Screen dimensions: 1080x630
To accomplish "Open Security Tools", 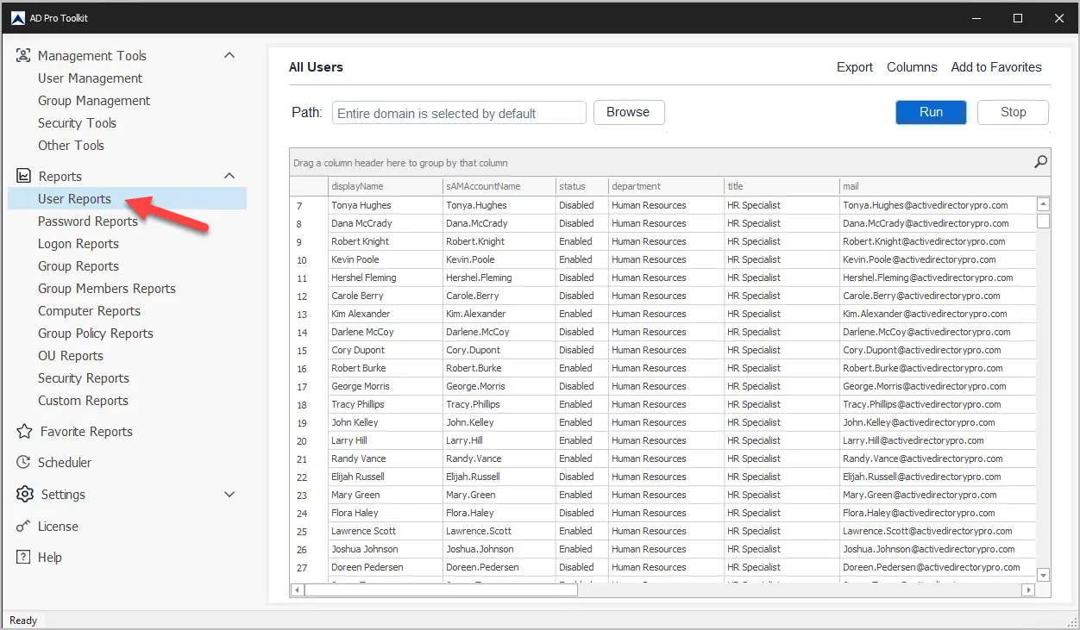I will click(77, 123).
